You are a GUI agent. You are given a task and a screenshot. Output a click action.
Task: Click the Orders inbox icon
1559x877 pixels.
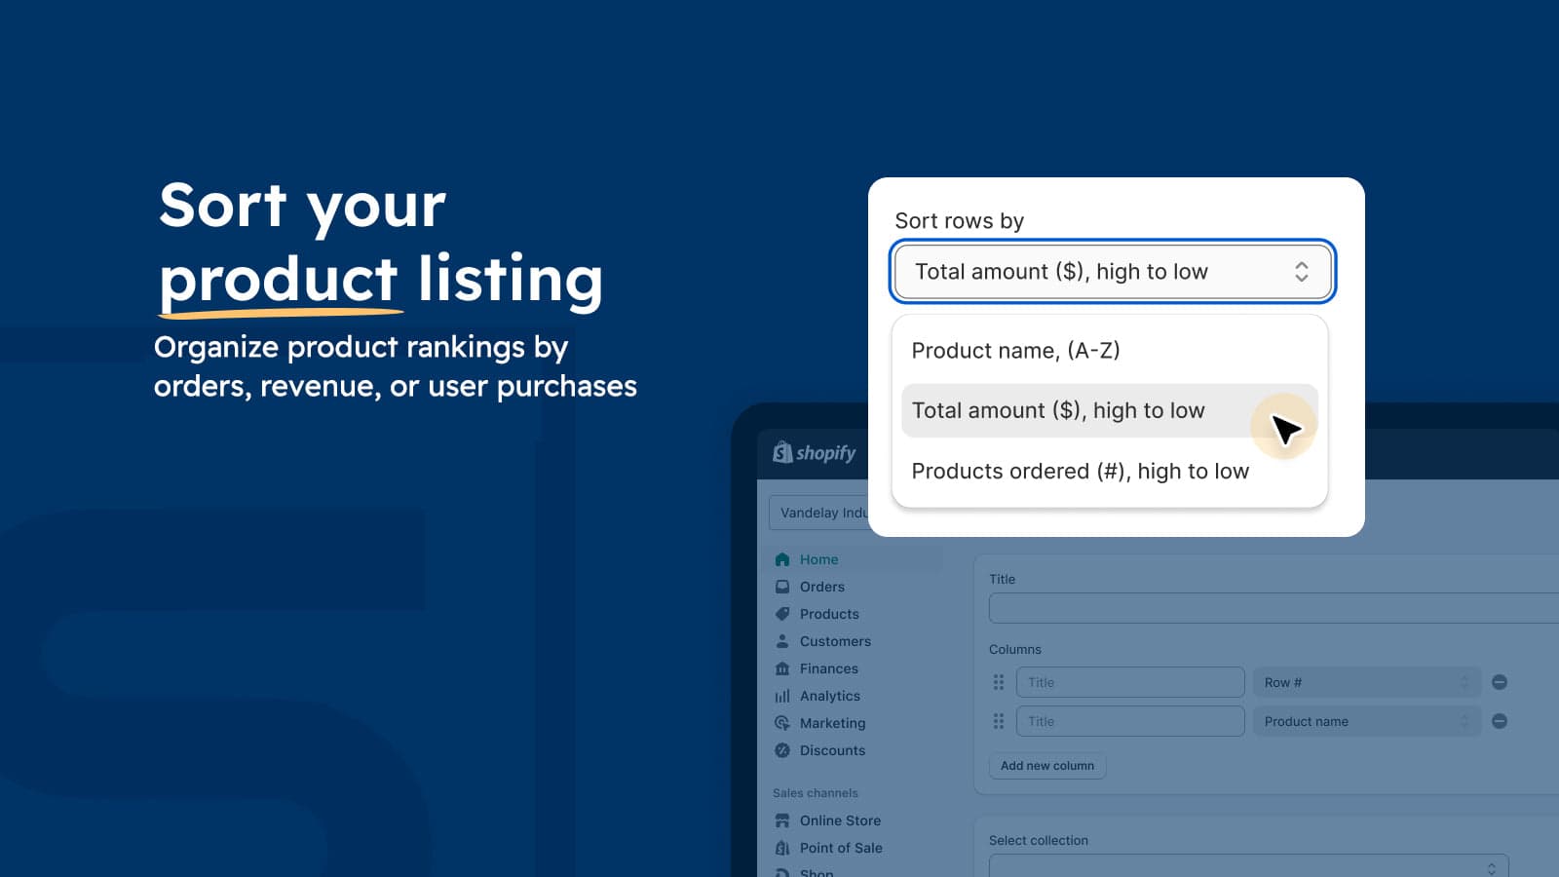[x=781, y=587]
